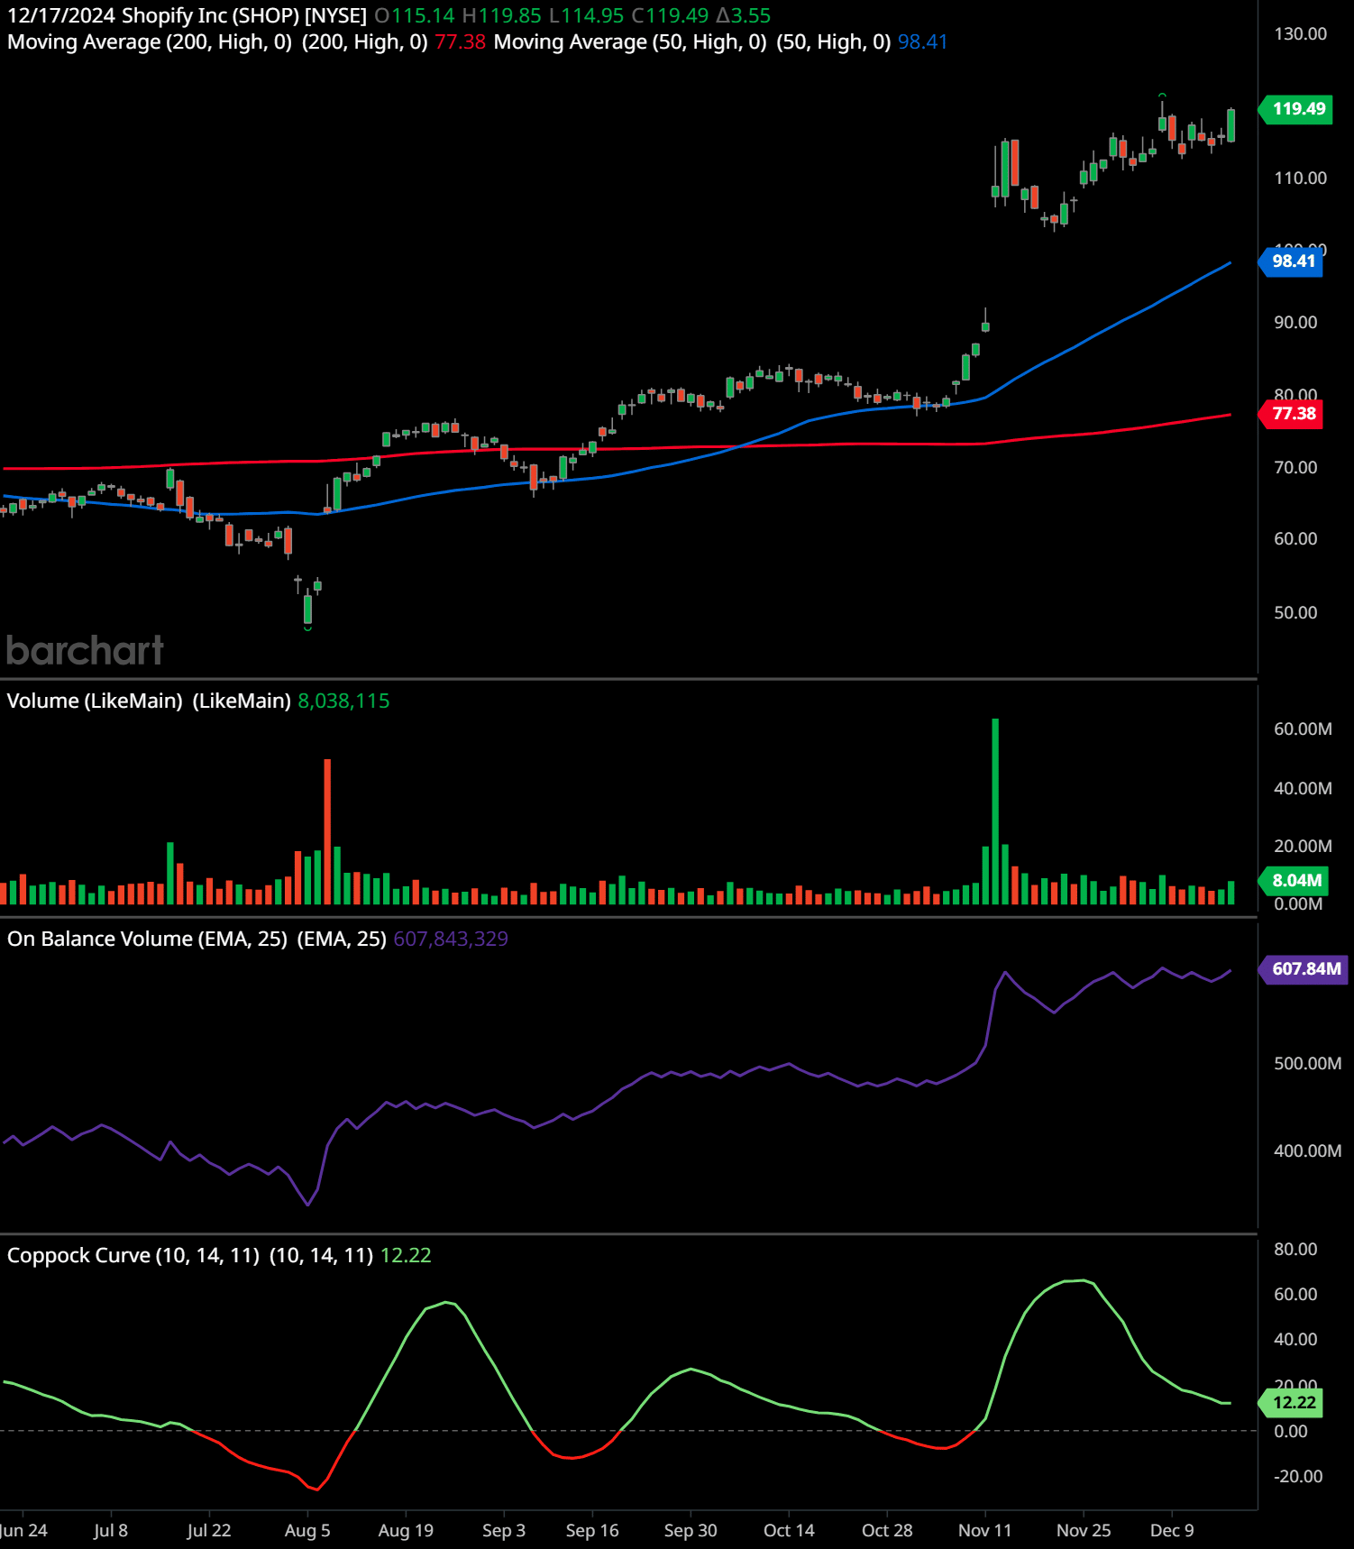Click the 130.00 price axis label
Screen dimensions: 1354x1549
click(x=1300, y=34)
